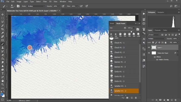Select the Eyedropper tool
Viewport: 181px width, 102px height.
[x=3, y=33]
